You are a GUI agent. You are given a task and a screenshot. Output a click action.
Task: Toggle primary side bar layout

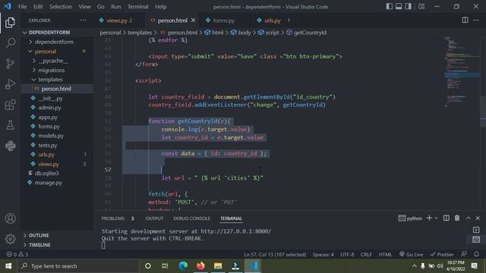390,7
